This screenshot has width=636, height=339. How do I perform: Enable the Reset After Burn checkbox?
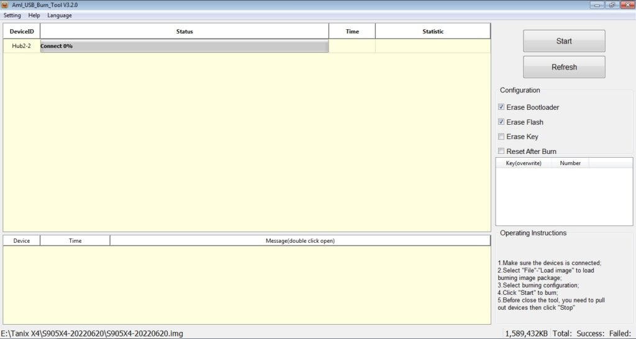tap(501, 151)
